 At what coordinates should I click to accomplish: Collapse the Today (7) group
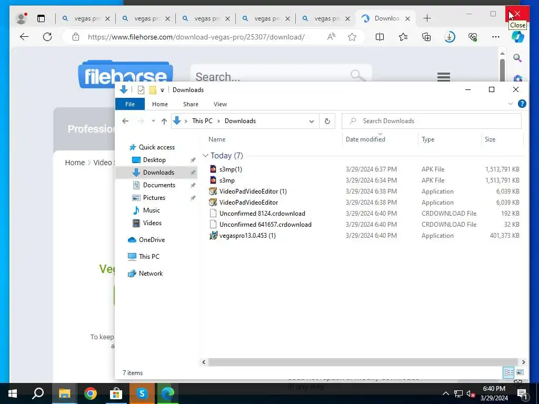[x=205, y=156]
